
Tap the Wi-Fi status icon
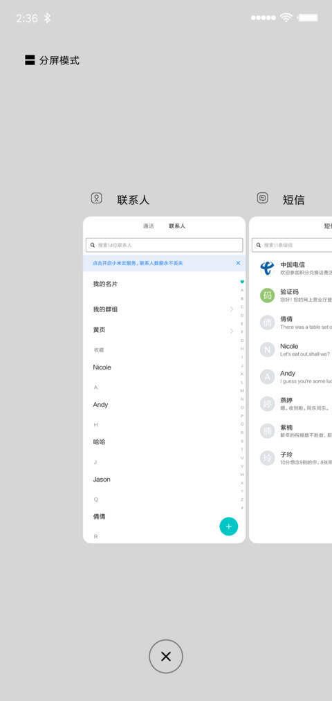tap(286, 18)
